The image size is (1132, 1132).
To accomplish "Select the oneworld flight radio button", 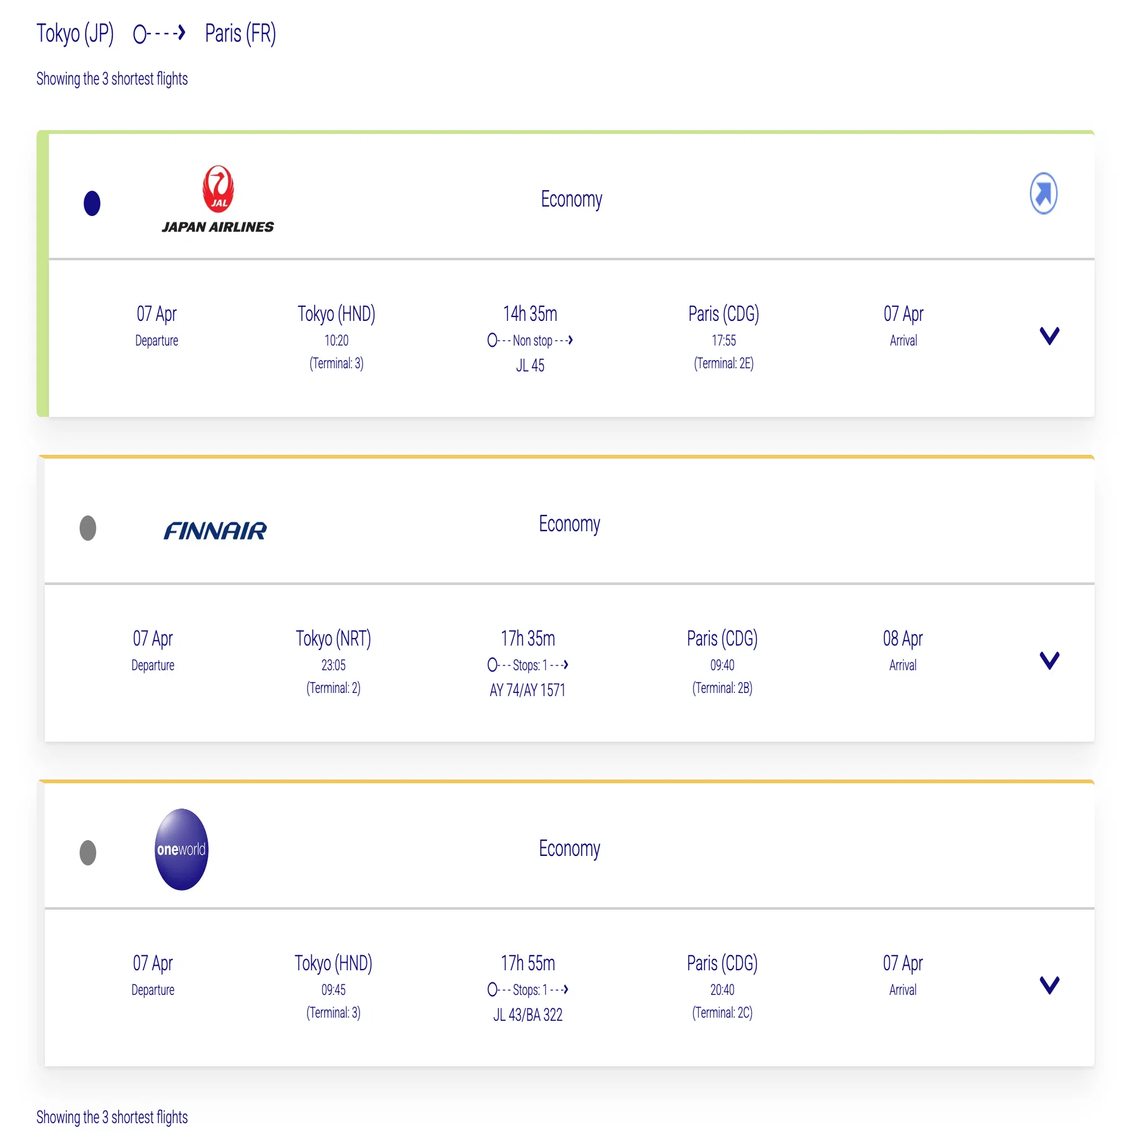I will click(x=88, y=853).
